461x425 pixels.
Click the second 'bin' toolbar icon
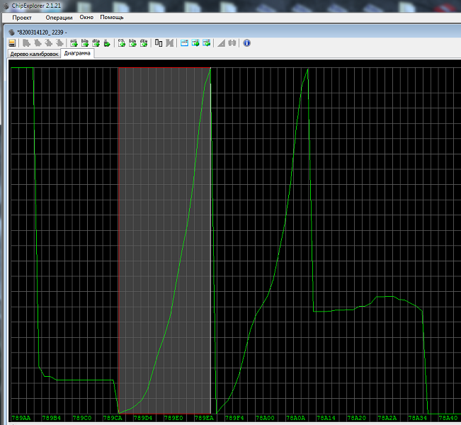coord(132,42)
